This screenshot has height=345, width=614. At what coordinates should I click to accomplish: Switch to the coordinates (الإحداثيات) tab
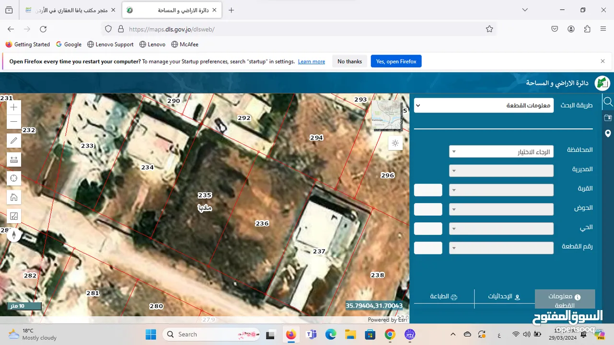504,297
